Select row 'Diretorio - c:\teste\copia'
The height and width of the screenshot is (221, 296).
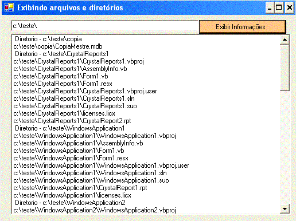tap(146, 39)
